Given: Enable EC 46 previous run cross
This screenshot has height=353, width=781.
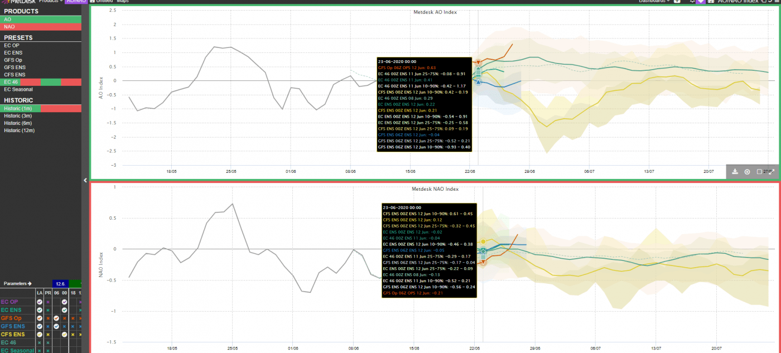Looking at the screenshot, I should coord(48,342).
